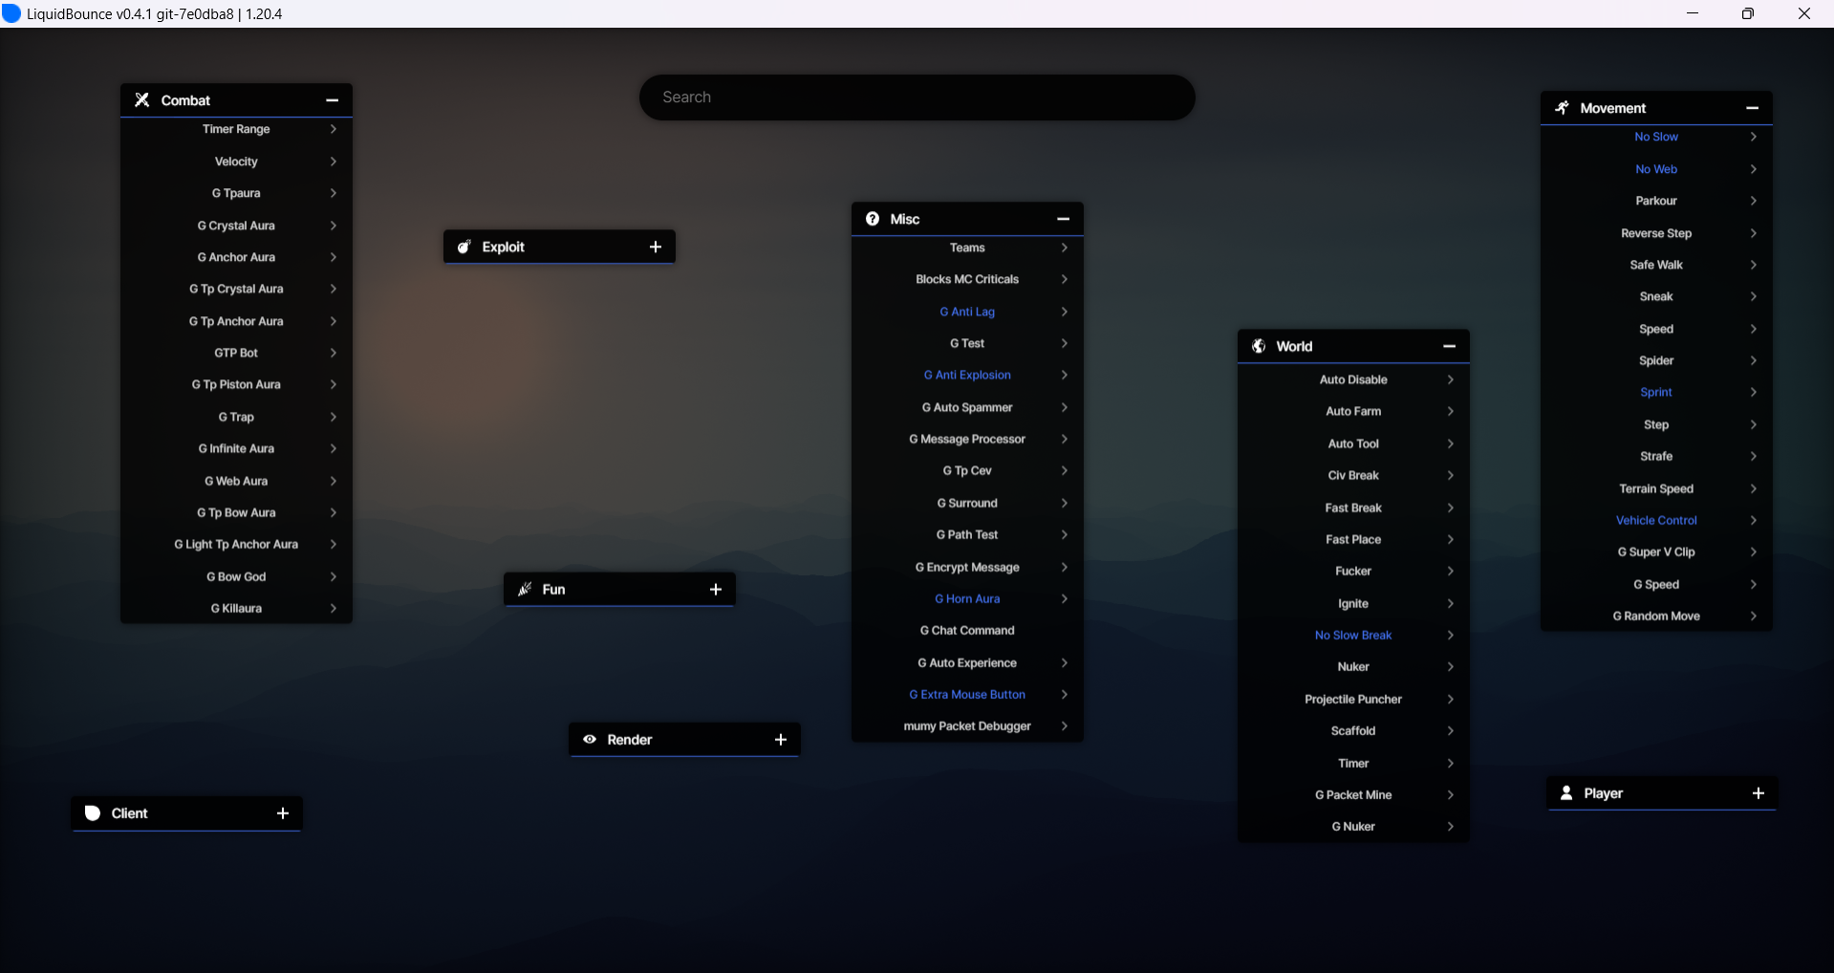Click into the Search field
Screen dimensions: 1834x973
click(917, 97)
